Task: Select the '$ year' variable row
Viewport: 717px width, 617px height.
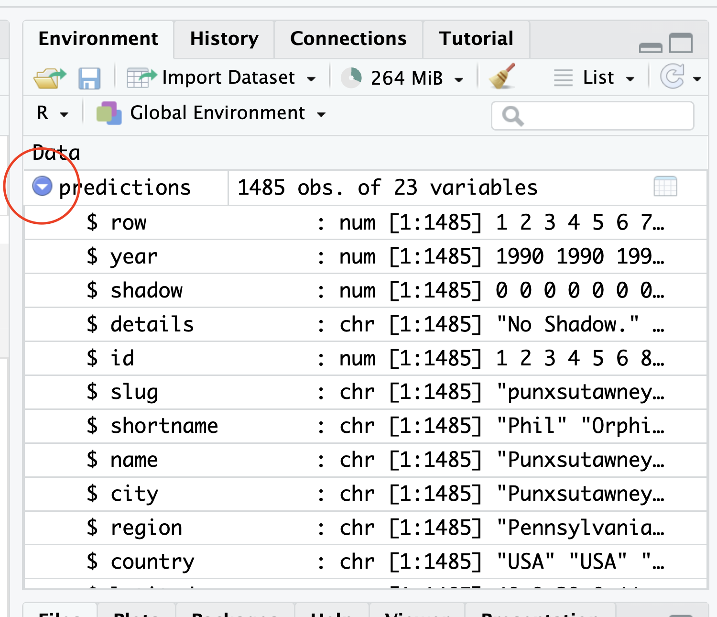Action: click(366, 257)
